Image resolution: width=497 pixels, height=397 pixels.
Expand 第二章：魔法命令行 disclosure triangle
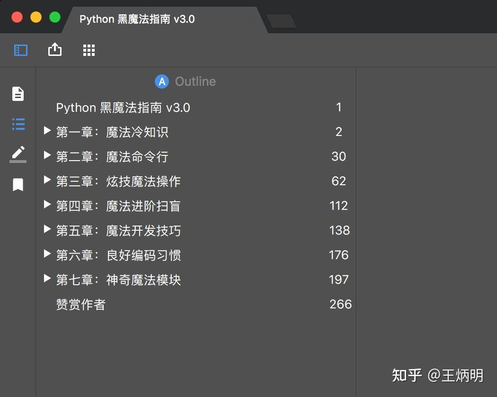click(x=47, y=156)
